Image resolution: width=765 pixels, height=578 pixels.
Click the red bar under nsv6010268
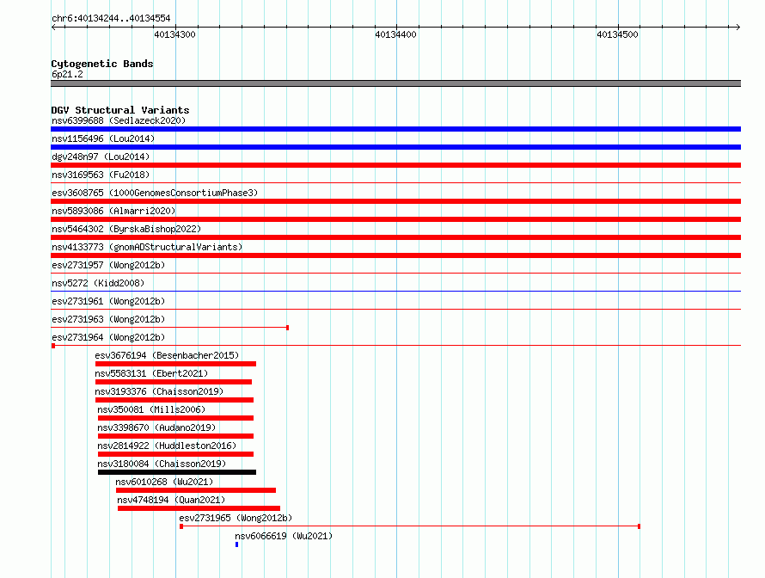click(x=196, y=490)
